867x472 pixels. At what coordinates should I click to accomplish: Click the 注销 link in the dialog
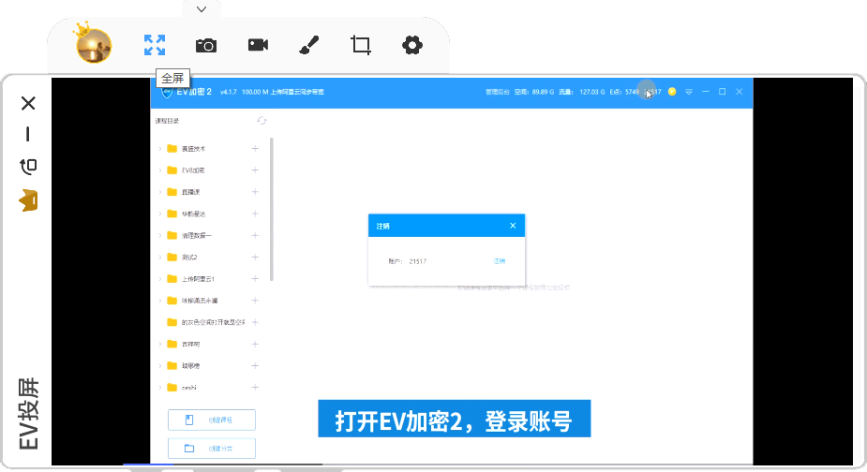(500, 261)
